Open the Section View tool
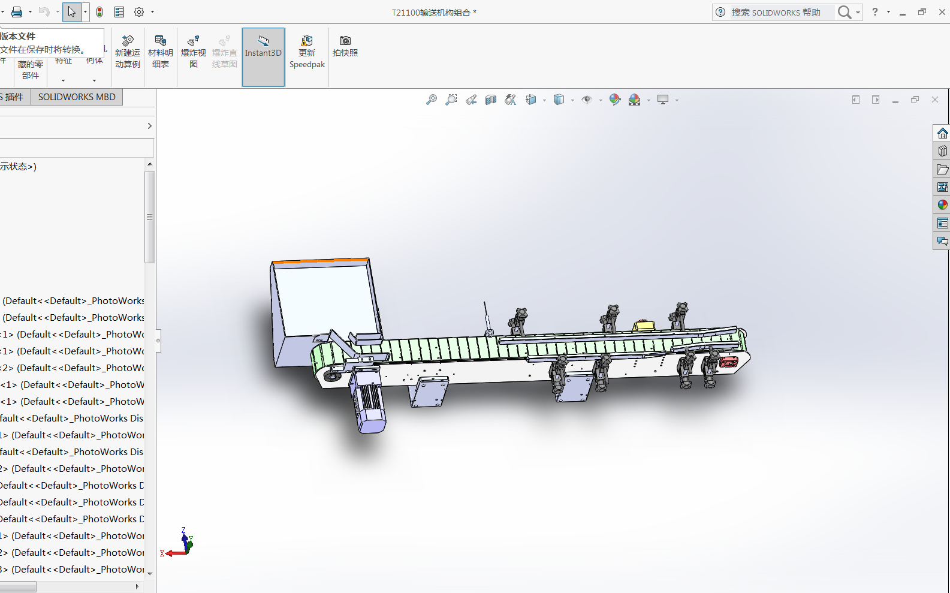 pyautogui.click(x=491, y=100)
